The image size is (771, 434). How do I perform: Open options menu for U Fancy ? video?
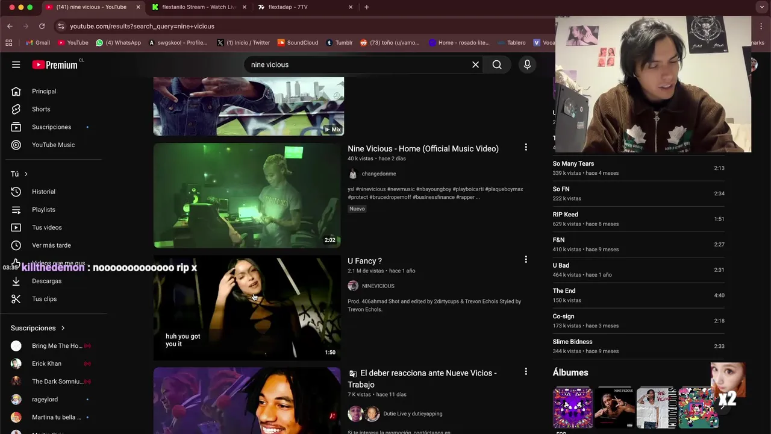[526, 259]
